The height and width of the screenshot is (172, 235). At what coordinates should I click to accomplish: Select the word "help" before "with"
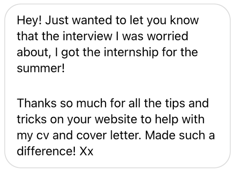coord(166,120)
